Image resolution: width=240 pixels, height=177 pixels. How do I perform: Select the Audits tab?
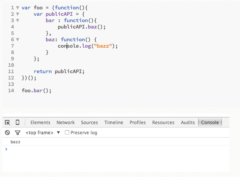pos(188,123)
